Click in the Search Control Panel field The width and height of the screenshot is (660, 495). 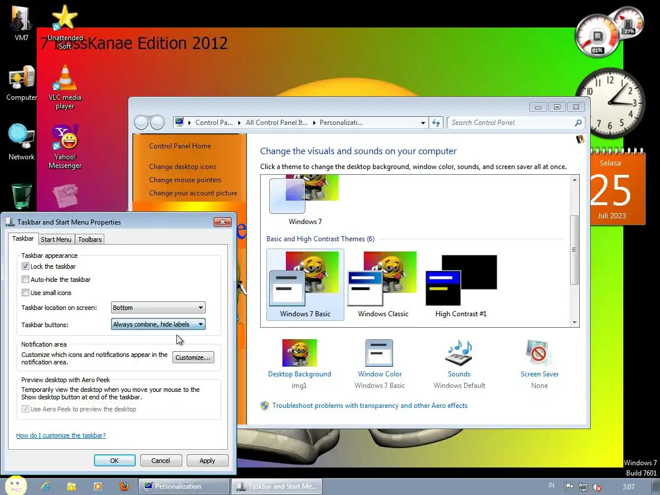click(510, 123)
